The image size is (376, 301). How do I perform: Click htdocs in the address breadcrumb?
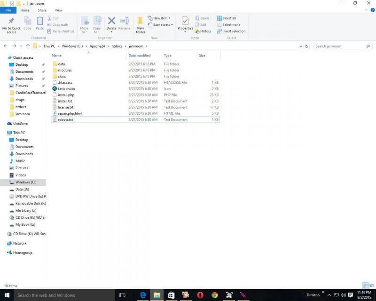click(x=117, y=46)
